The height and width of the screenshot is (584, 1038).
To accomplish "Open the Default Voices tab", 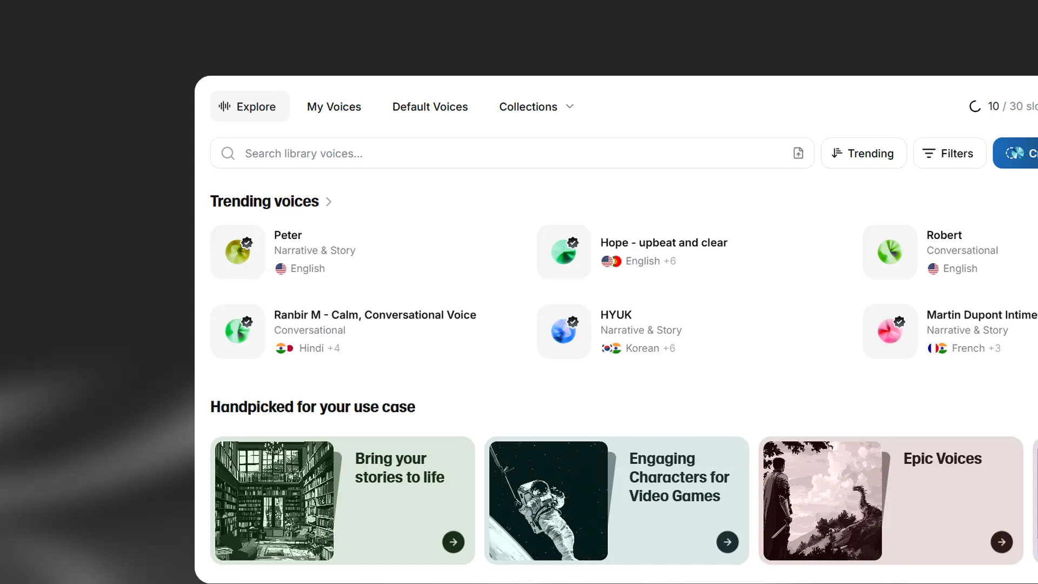I will coord(430,107).
